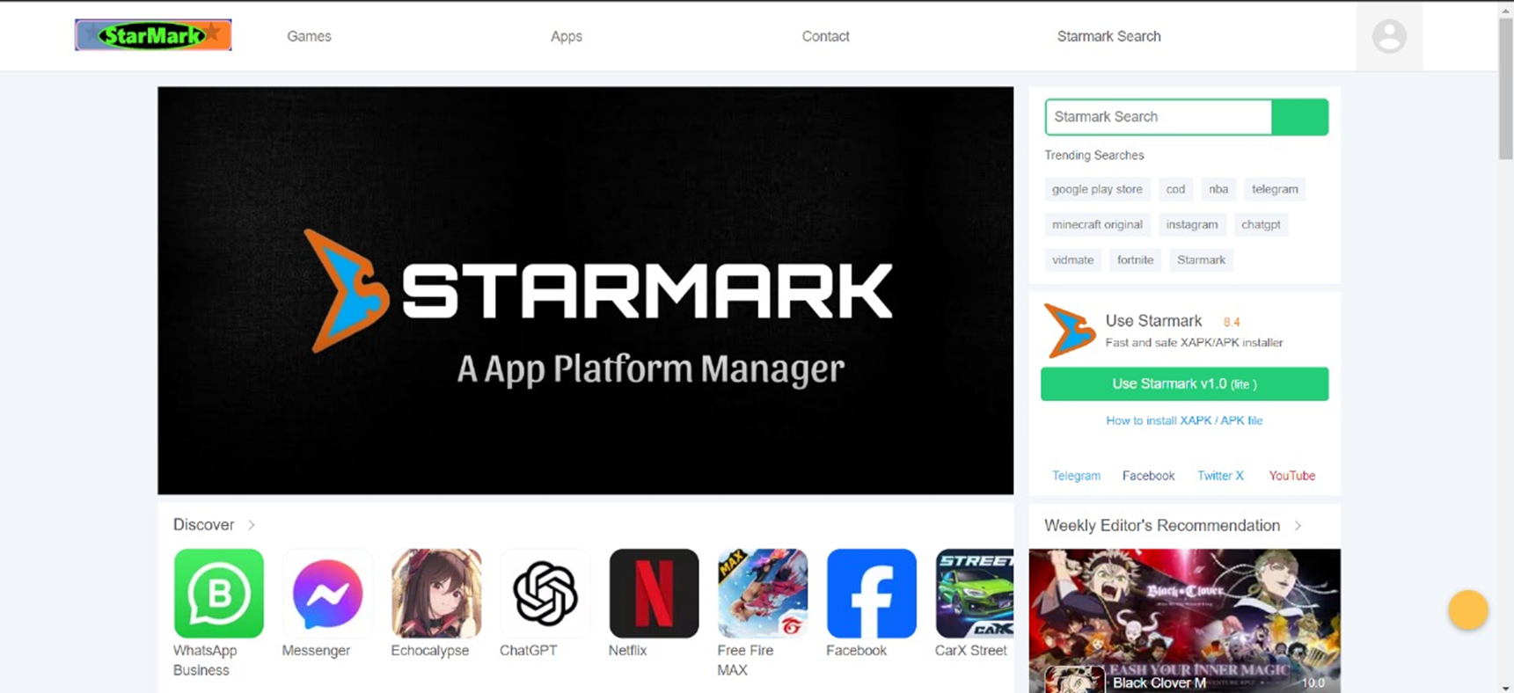Viewport: 1514px width, 693px height.
Task: Expand Weekly Editor's Recommendation arrow
Action: pos(1298,526)
